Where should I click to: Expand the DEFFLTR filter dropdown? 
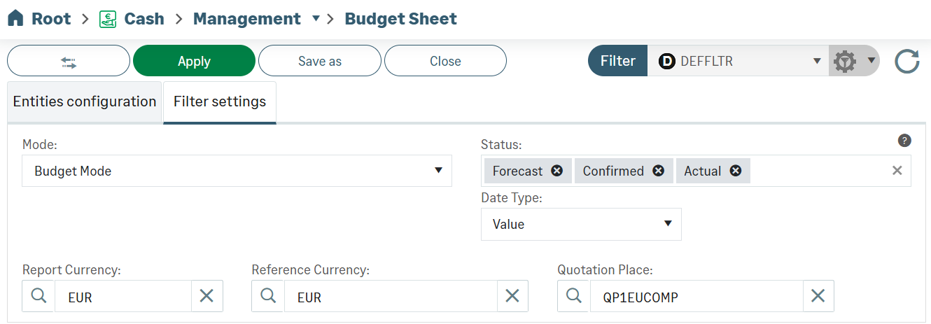click(816, 61)
